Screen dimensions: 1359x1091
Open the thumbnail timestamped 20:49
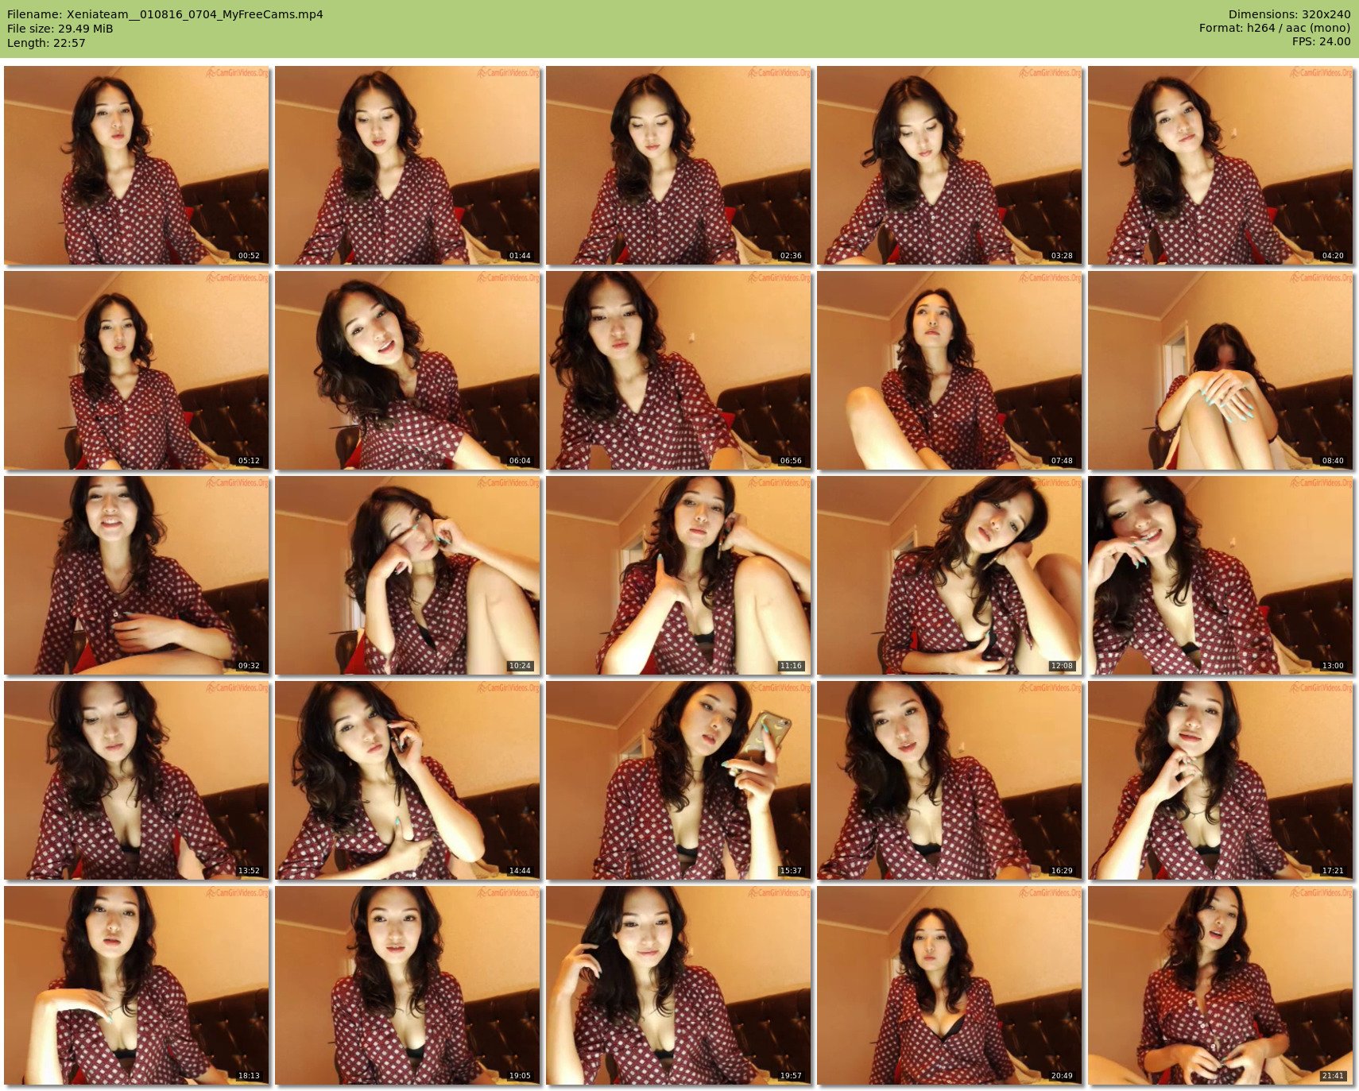950,985
